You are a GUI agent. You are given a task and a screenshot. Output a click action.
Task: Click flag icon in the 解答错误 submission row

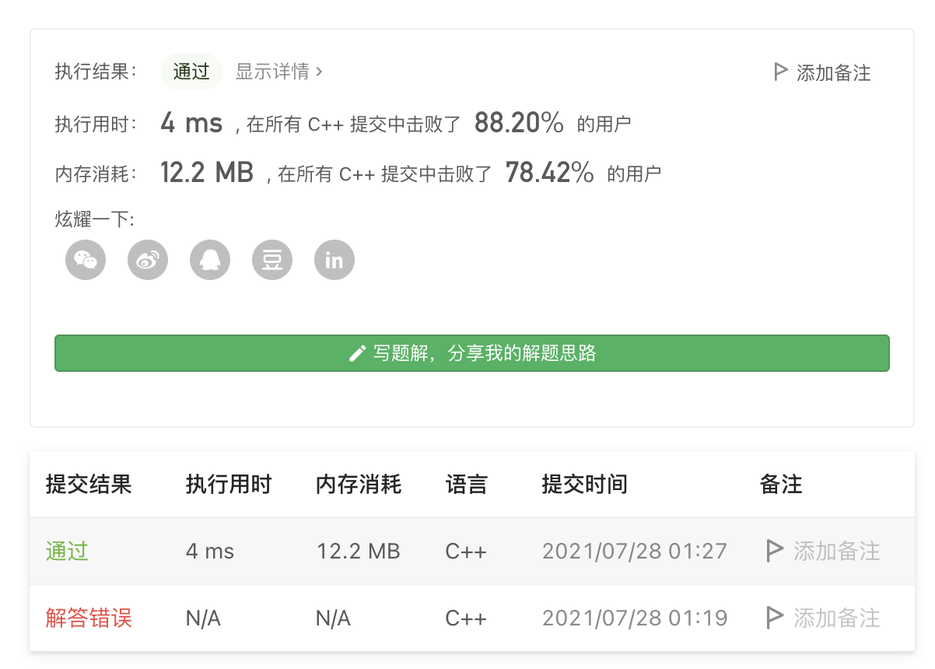pos(774,618)
